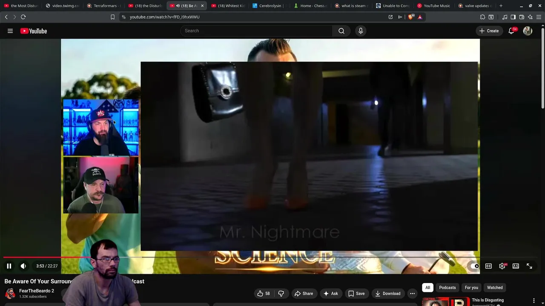This screenshot has width=545, height=306.
Task: Open the Brave Shields lion icon
Action: coord(410,17)
